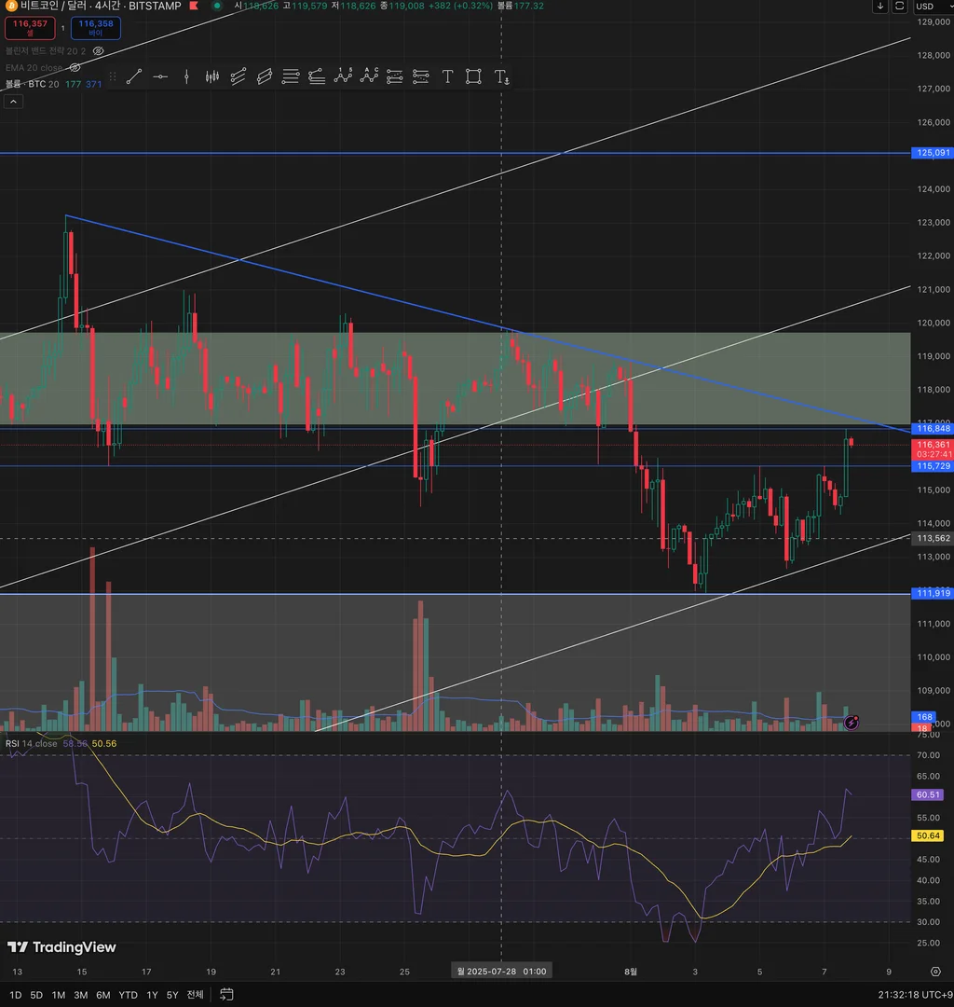The height and width of the screenshot is (1007, 954).
Task: Select the Fibonacci extension tool
Action: pyautogui.click(x=316, y=77)
